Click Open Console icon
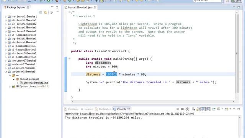This screenshot has width=245, height=138. coord(226,109)
